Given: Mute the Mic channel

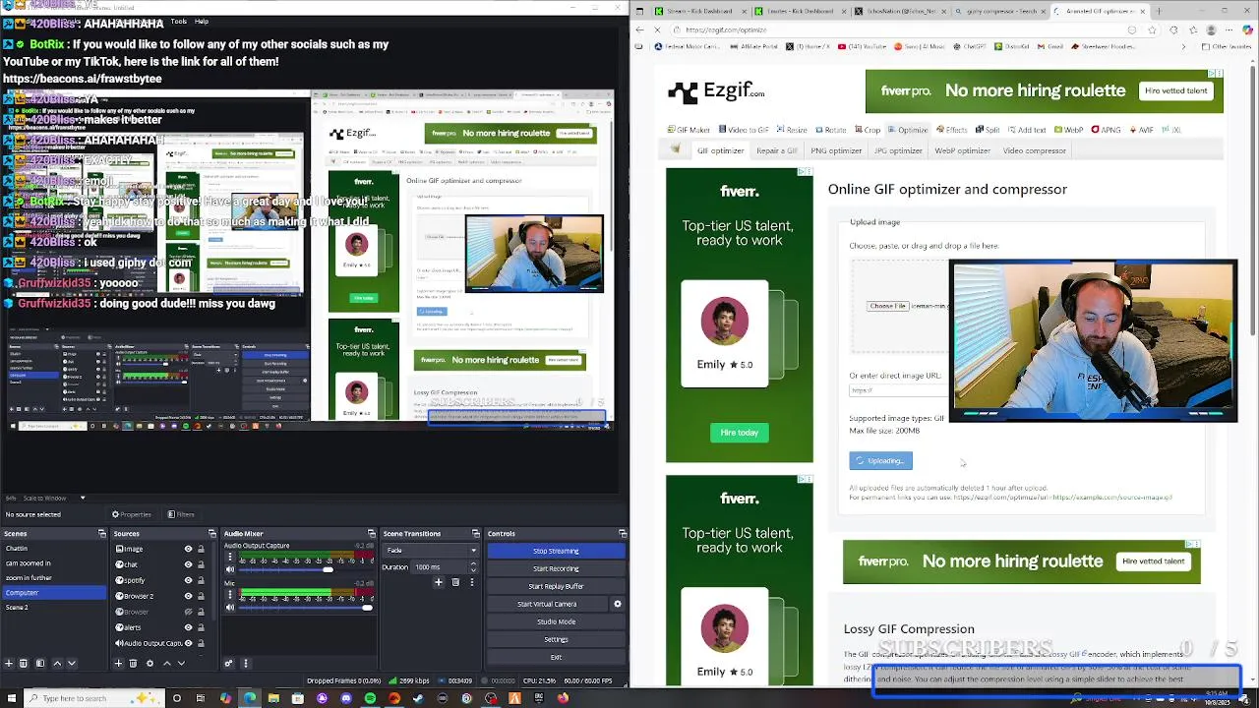Looking at the screenshot, I should point(230,607).
